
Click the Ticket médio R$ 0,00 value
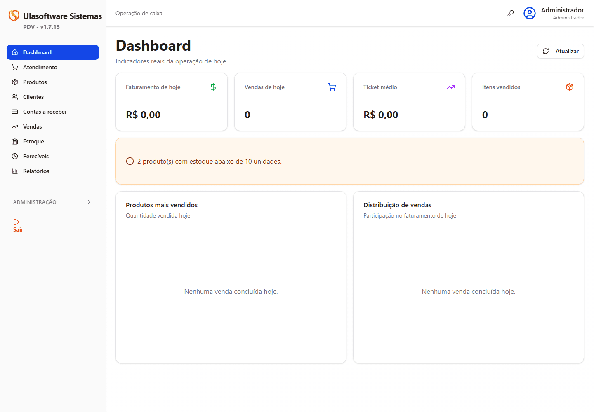coord(381,115)
